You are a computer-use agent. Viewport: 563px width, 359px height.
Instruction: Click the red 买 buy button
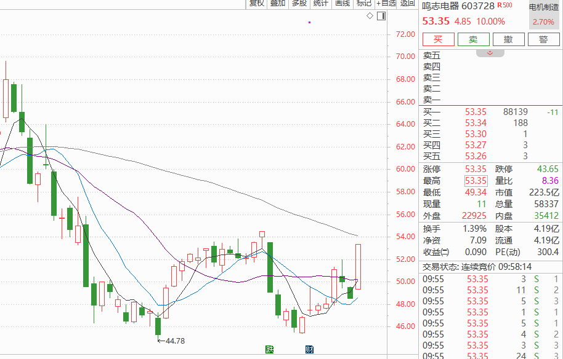[x=439, y=39]
